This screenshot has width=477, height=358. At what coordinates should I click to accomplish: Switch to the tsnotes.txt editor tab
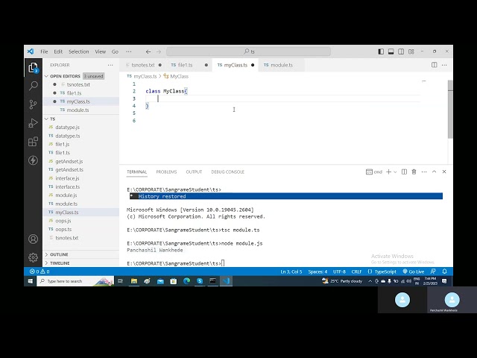[x=143, y=65]
